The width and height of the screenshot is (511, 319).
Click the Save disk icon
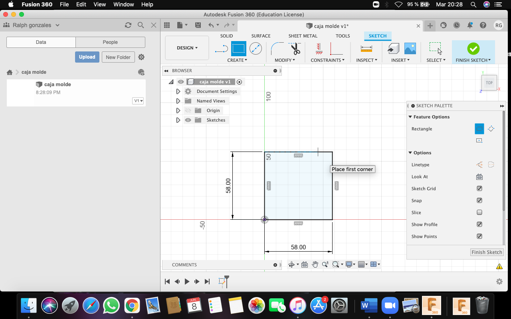(x=198, y=25)
